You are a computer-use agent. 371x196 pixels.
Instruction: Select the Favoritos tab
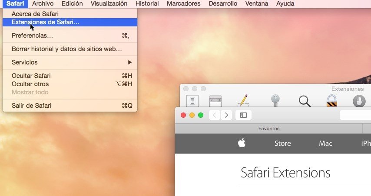tap(269, 129)
